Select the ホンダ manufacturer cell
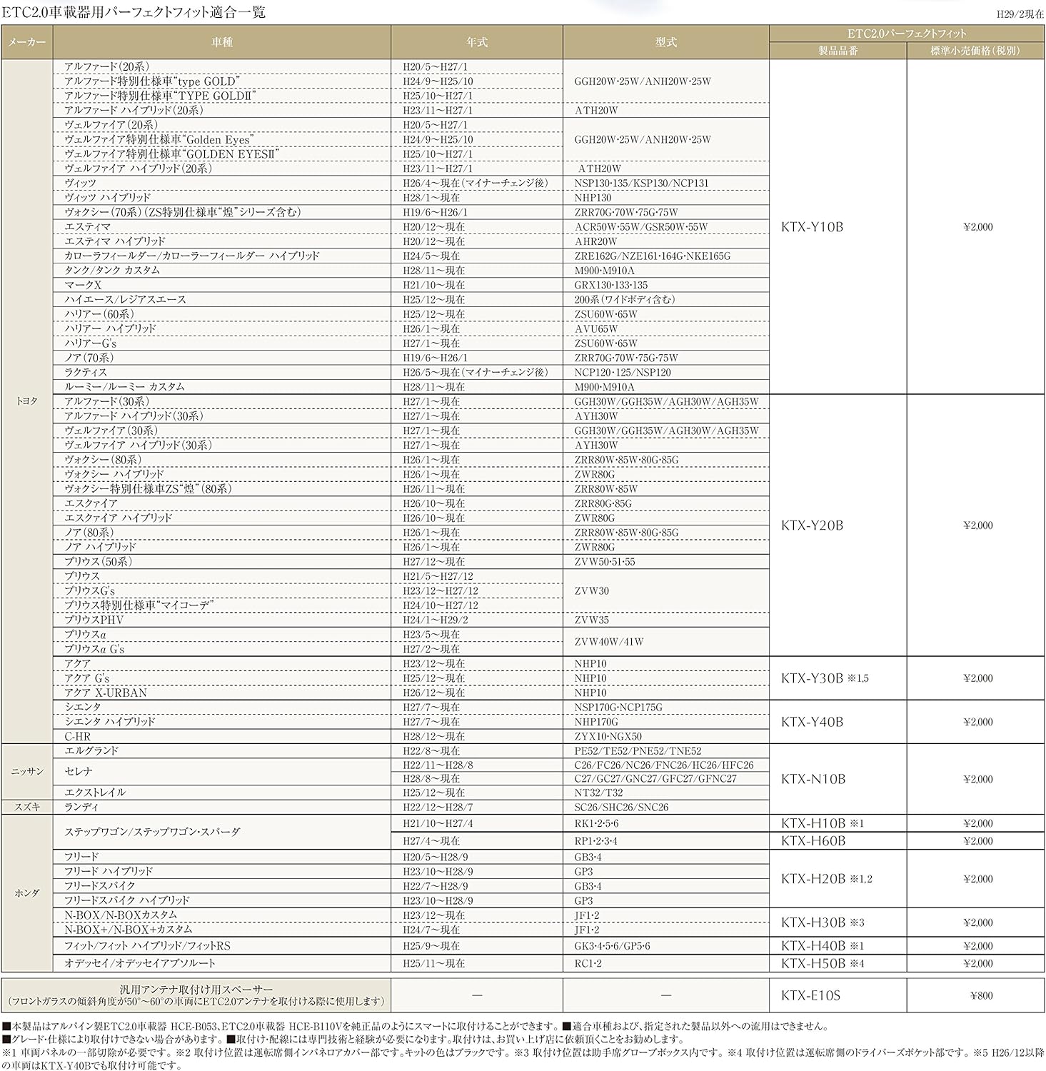This screenshot has height=1071, width=1046. [27, 893]
